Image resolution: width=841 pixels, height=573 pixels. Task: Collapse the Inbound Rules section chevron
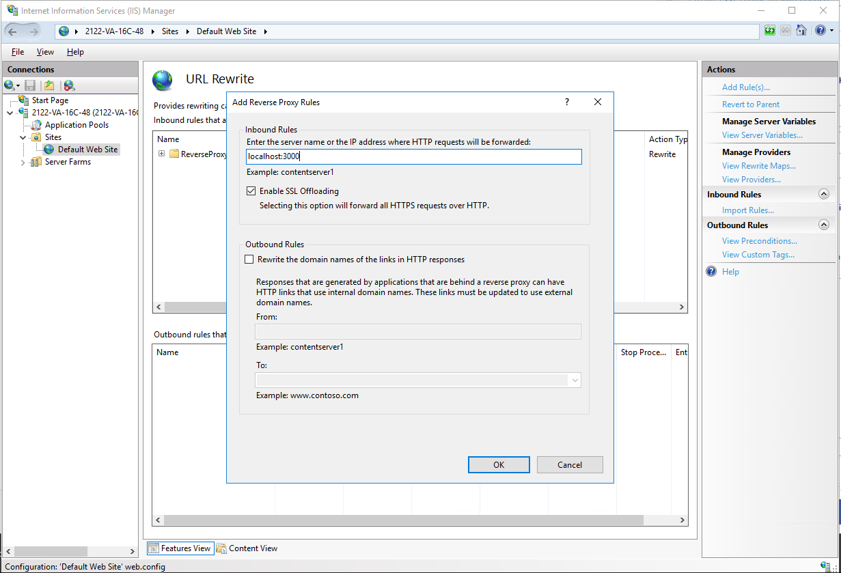pyautogui.click(x=824, y=194)
